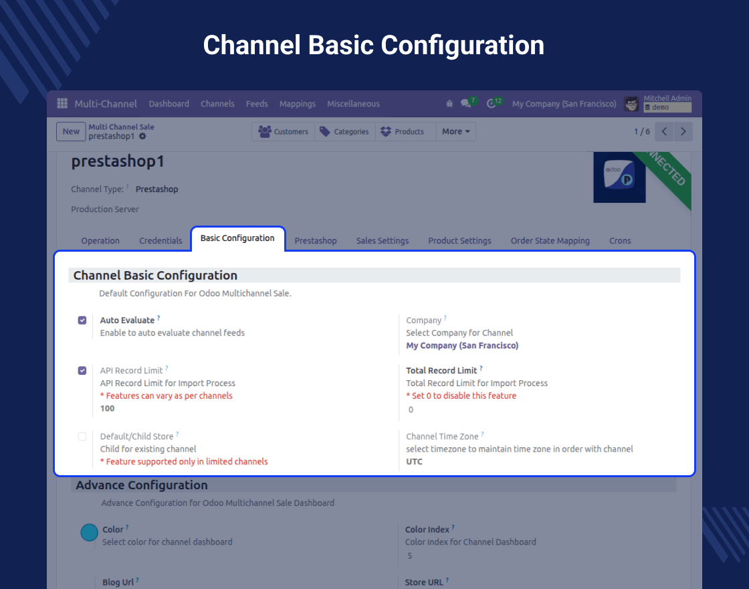Click the Channel Time Zone UTC value

414,461
